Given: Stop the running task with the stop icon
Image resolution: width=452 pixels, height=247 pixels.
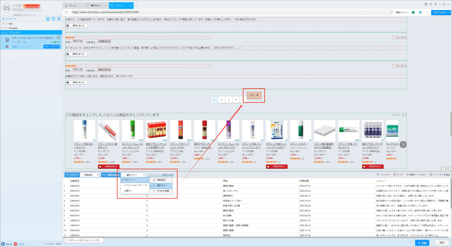Looking at the screenshot, I should [x=58, y=38].
